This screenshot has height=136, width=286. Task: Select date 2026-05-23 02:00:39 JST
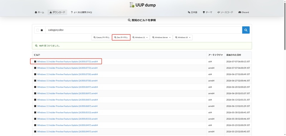point(238,125)
